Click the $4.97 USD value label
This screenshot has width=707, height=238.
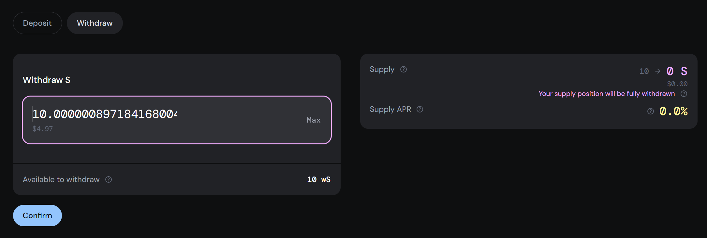click(x=43, y=128)
